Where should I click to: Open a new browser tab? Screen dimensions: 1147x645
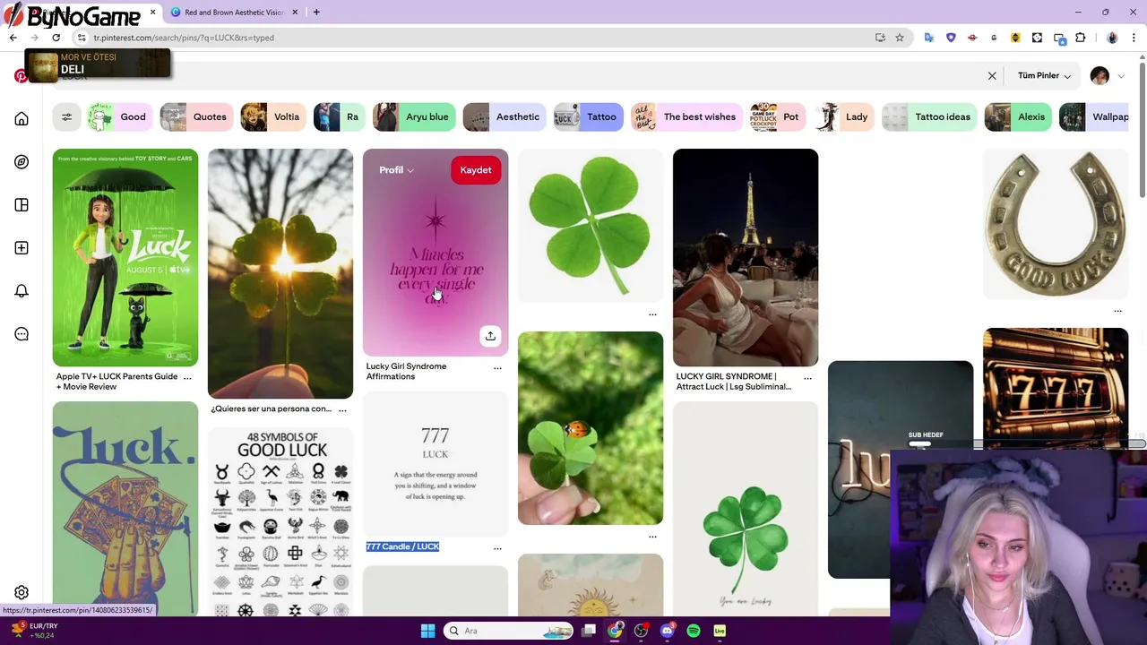(316, 13)
